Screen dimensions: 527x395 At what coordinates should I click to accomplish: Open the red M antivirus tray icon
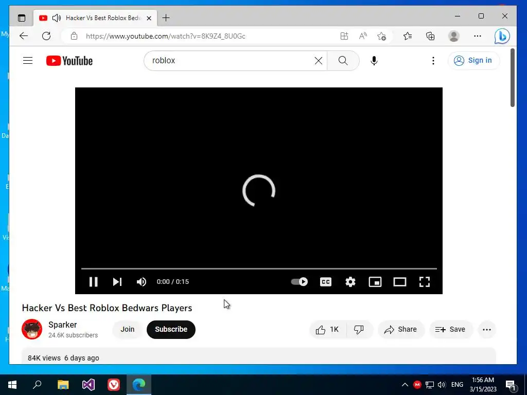coord(417,385)
